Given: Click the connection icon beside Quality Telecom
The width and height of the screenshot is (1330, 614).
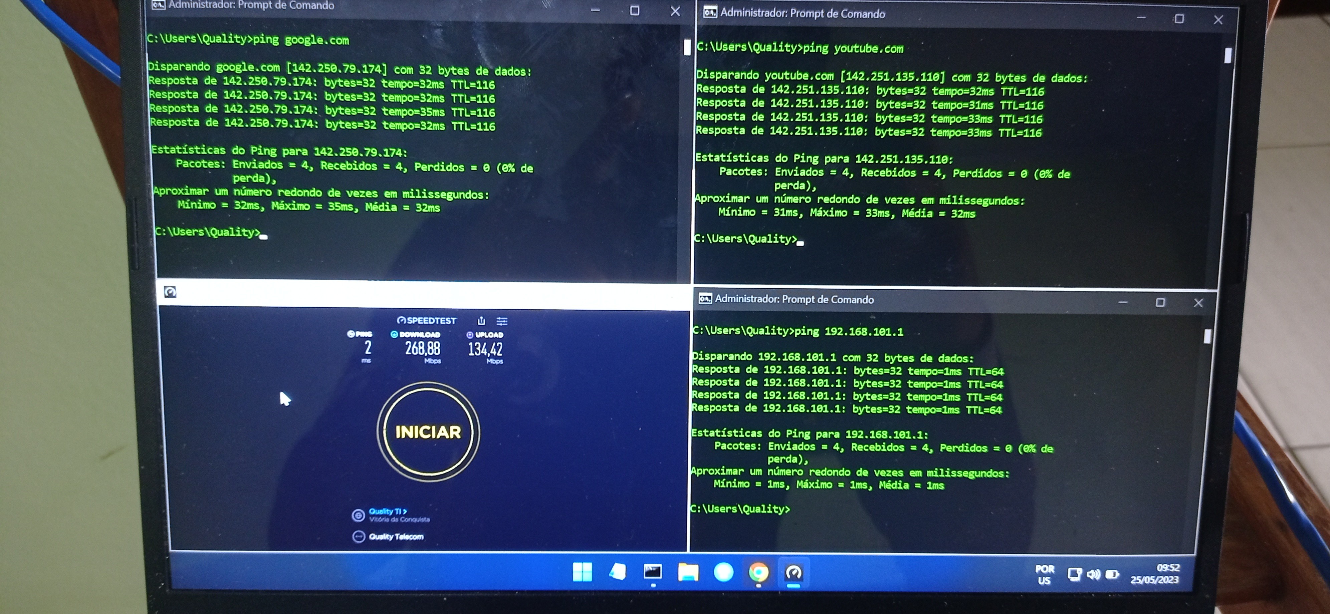Looking at the screenshot, I should click(358, 537).
